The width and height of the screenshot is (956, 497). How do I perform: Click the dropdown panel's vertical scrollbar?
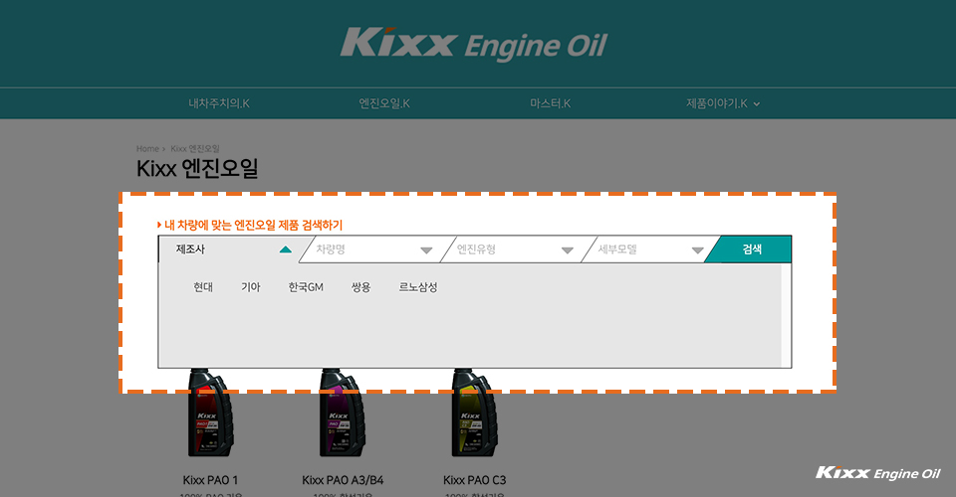tap(786, 316)
